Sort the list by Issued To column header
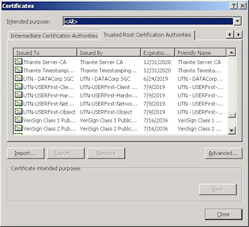 (x=45, y=53)
